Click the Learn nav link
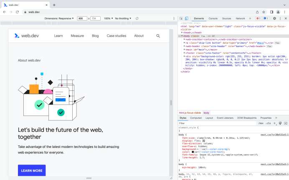Viewport: 289px width, 180px height. coord(58,36)
